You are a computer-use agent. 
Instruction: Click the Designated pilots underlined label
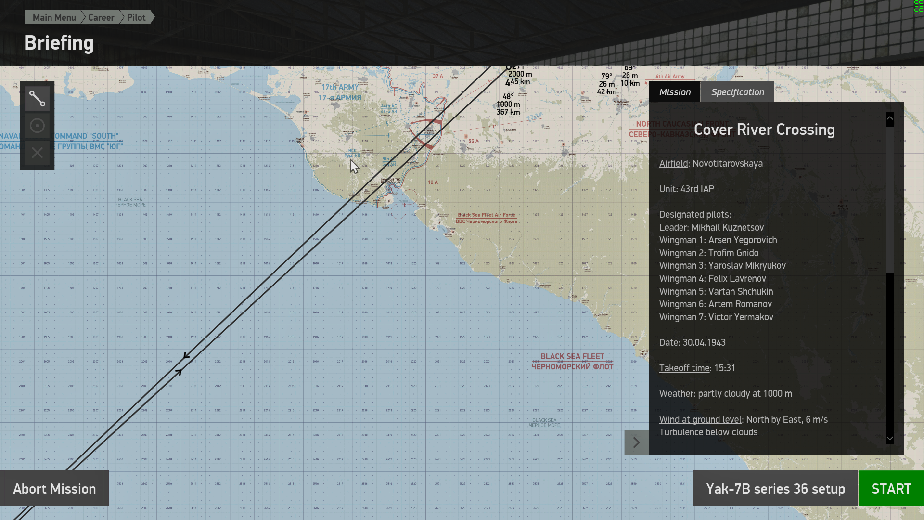(694, 215)
